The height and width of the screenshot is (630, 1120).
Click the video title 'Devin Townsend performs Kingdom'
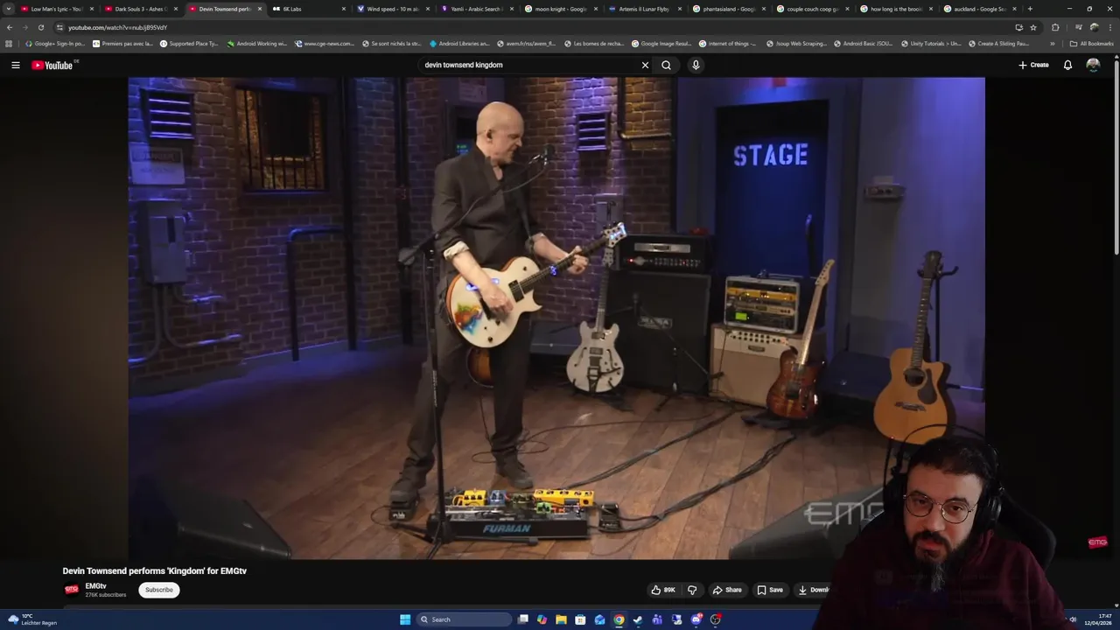(x=155, y=570)
